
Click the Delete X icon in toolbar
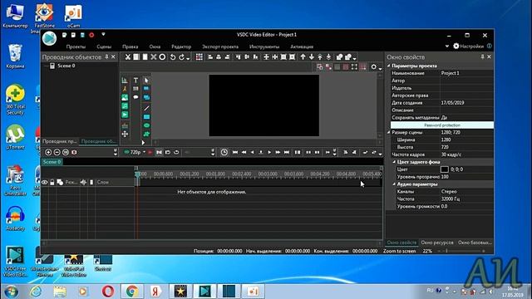154,57
